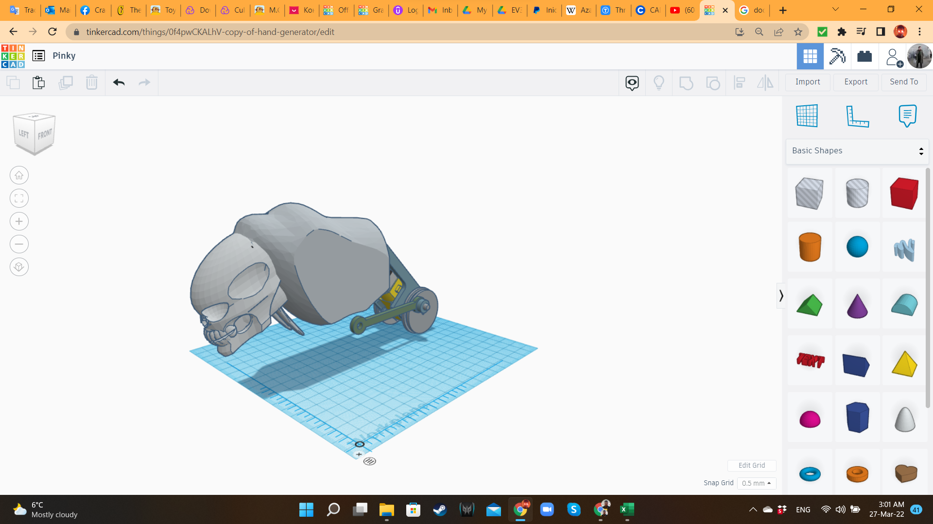Click the Undo arrow button
The width and height of the screenshot is (933, 524).
[119, 82]
